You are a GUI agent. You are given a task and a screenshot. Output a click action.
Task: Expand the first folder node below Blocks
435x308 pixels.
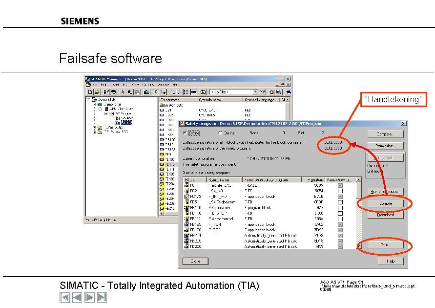pyautogui.click(x=94, y=128)
